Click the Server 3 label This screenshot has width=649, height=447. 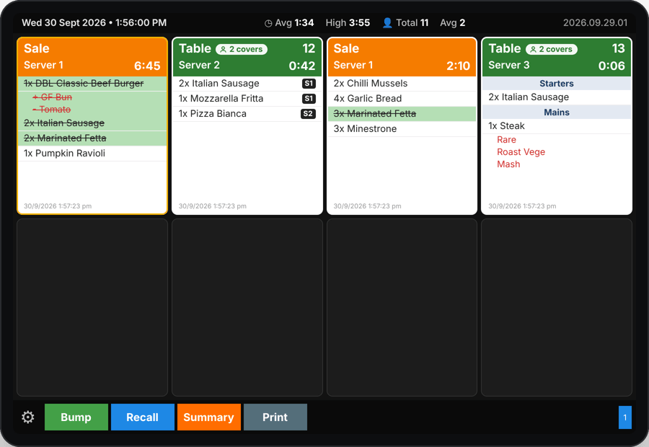508,66
